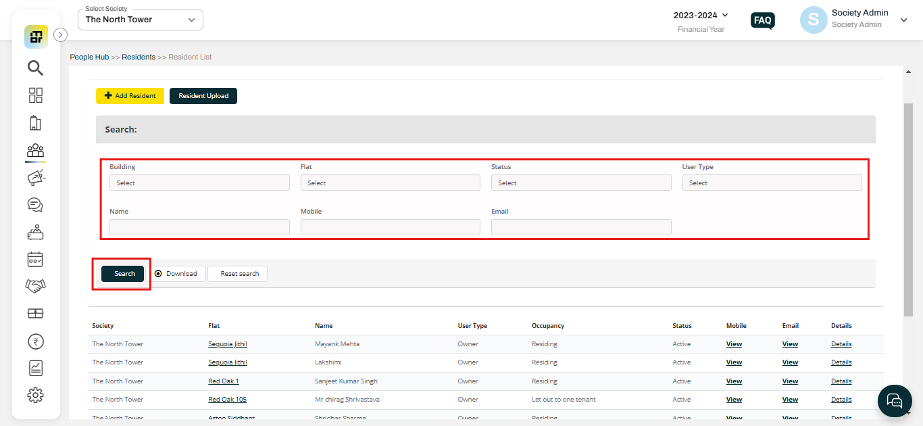This screenshot has width=923, height=426.
Task: Open the Select Society dropdown
Action: click(x=141, y=20)
